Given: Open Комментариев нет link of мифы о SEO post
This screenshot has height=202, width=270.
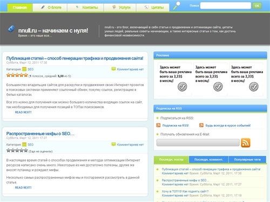Looking at the screenshot, I should click(x=130, y=145).
